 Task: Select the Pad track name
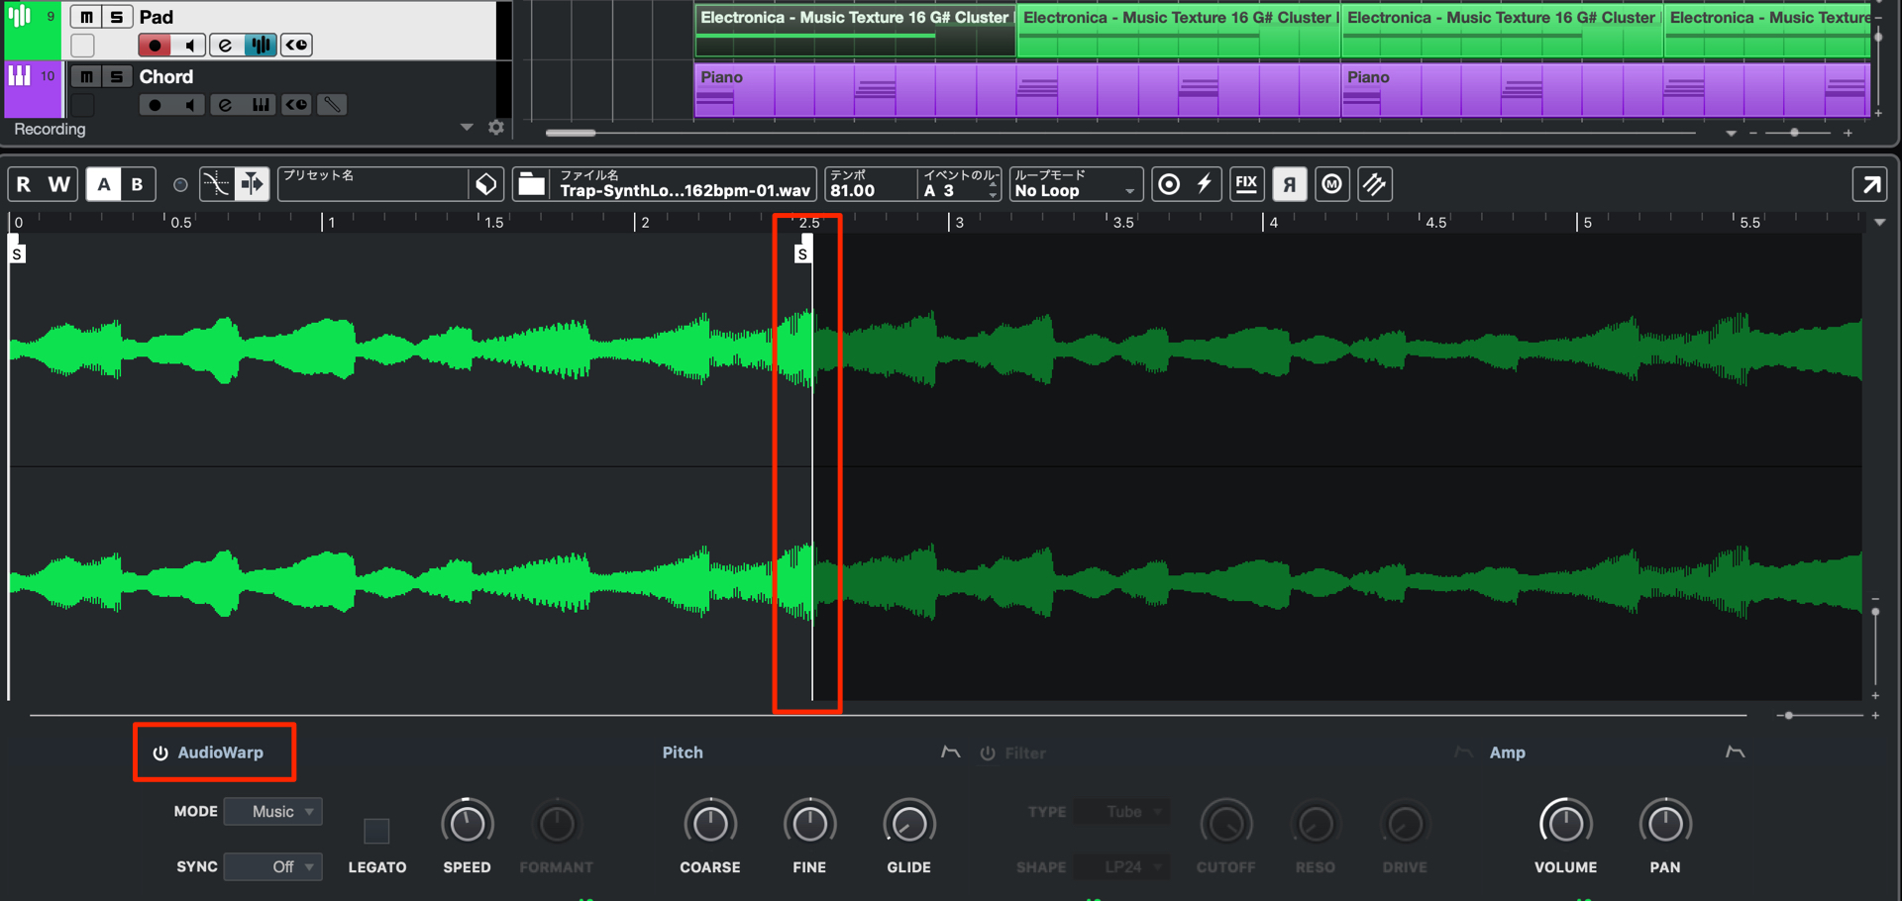click(x=157, y=17)
